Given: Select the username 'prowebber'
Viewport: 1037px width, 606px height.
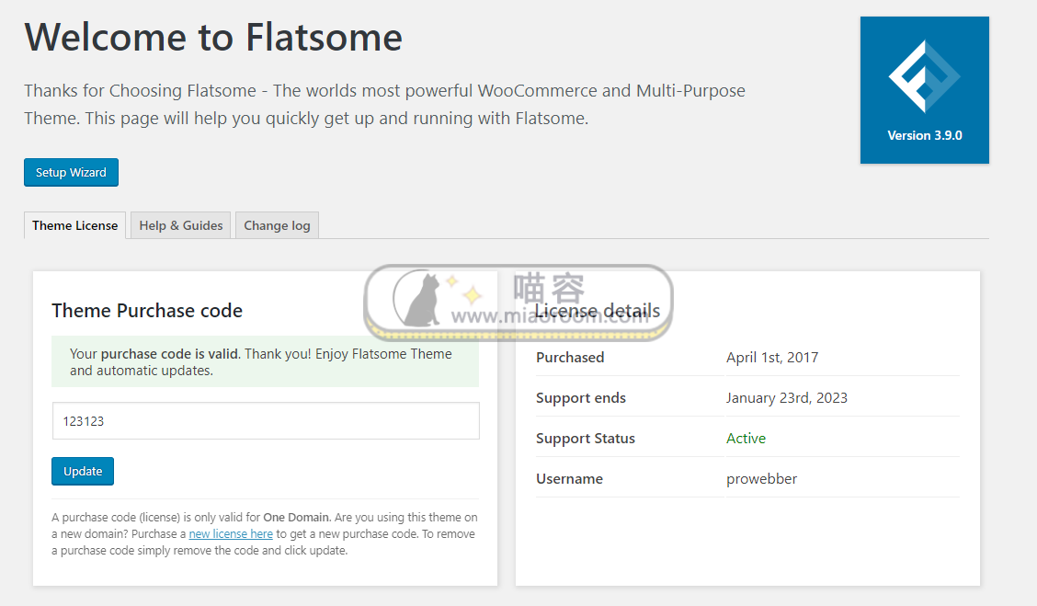Looking at the screenshot, I should 761,479.
